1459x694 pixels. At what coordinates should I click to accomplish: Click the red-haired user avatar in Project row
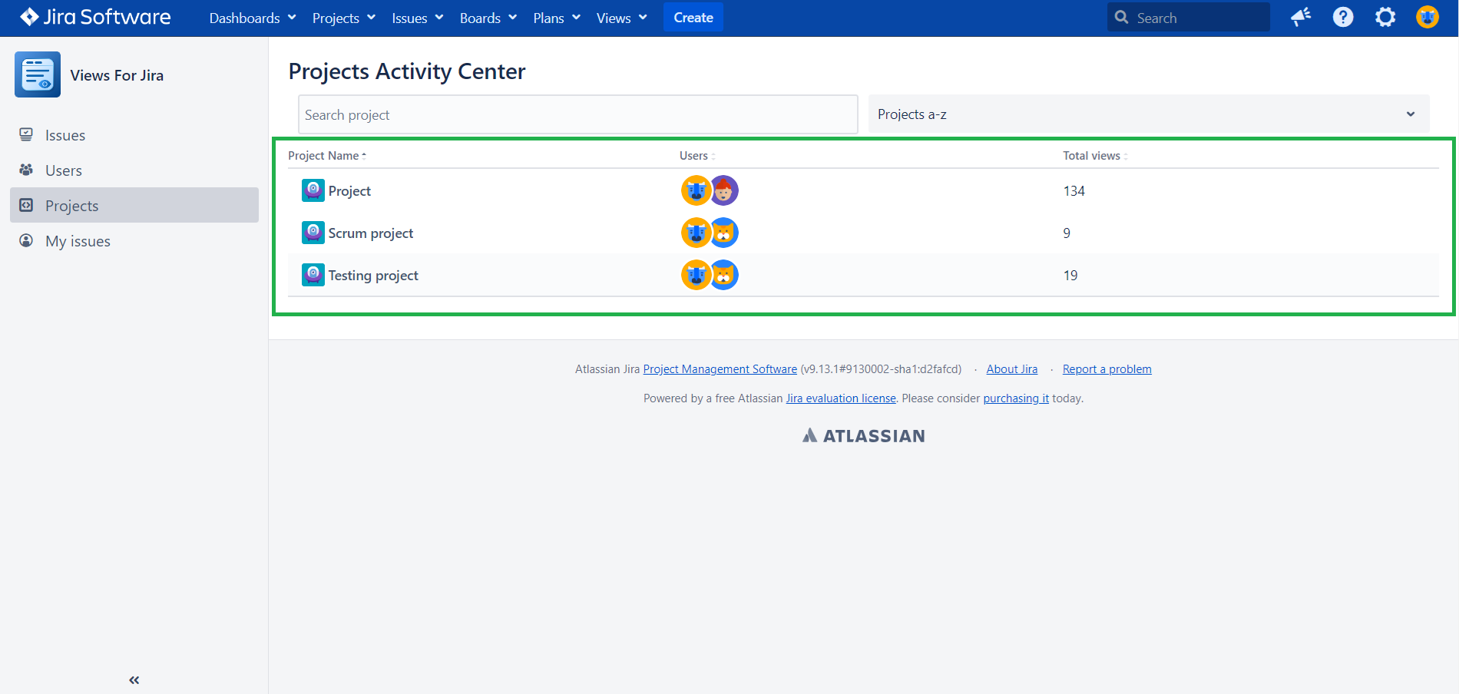724,190
